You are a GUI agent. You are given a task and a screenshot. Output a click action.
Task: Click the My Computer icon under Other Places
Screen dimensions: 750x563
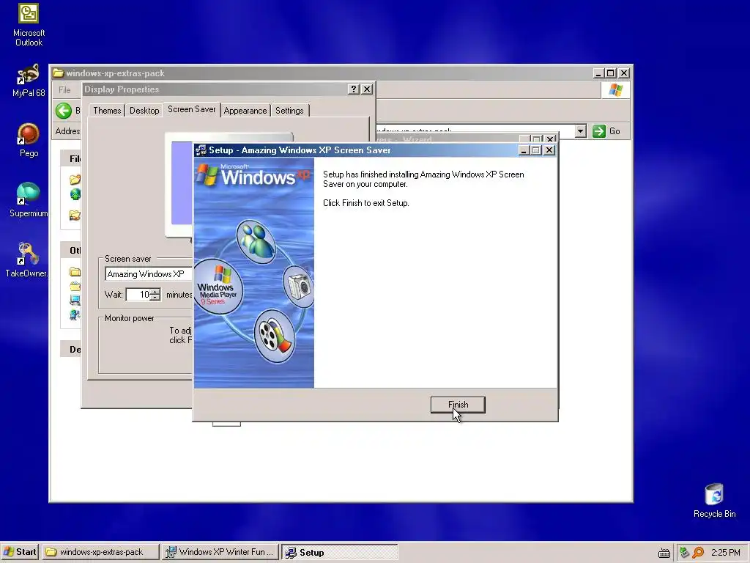[75, 300]
